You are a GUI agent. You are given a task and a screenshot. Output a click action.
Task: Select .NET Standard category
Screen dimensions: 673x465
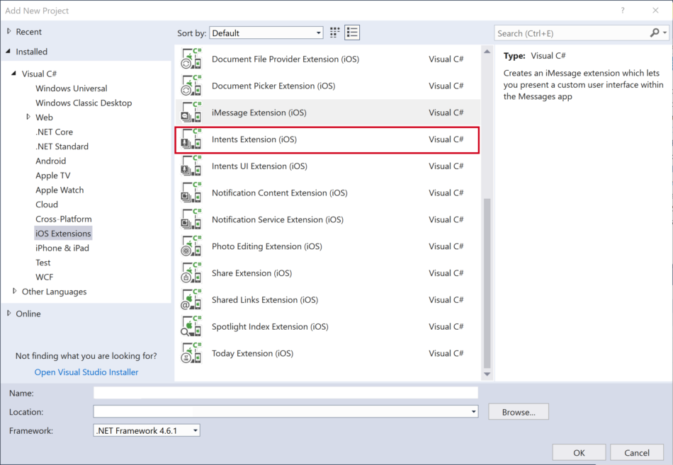pyautogui.click(x=62, y=147)
